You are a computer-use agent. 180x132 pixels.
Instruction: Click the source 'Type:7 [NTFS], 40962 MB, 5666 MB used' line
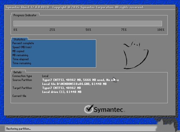tap(80, 80)
